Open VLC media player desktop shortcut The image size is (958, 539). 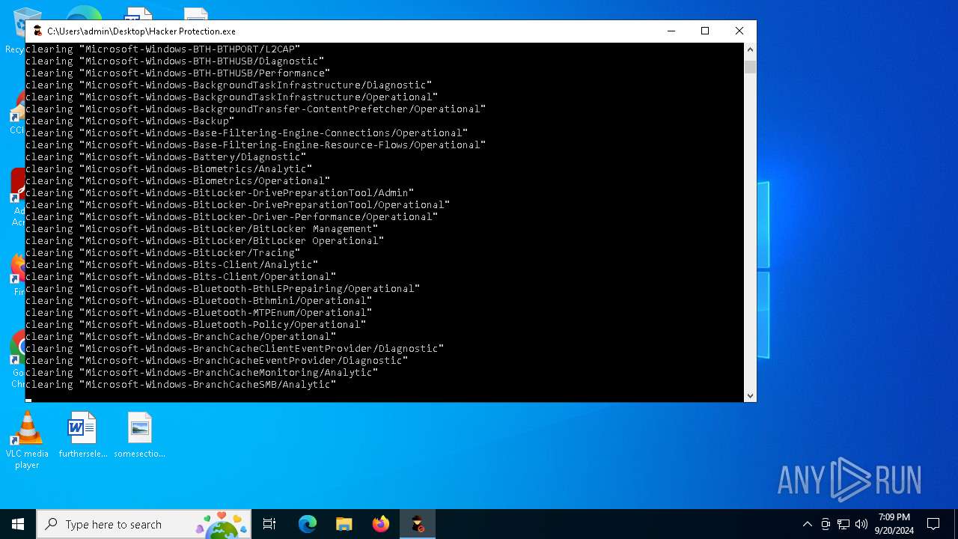coord(27,441)
